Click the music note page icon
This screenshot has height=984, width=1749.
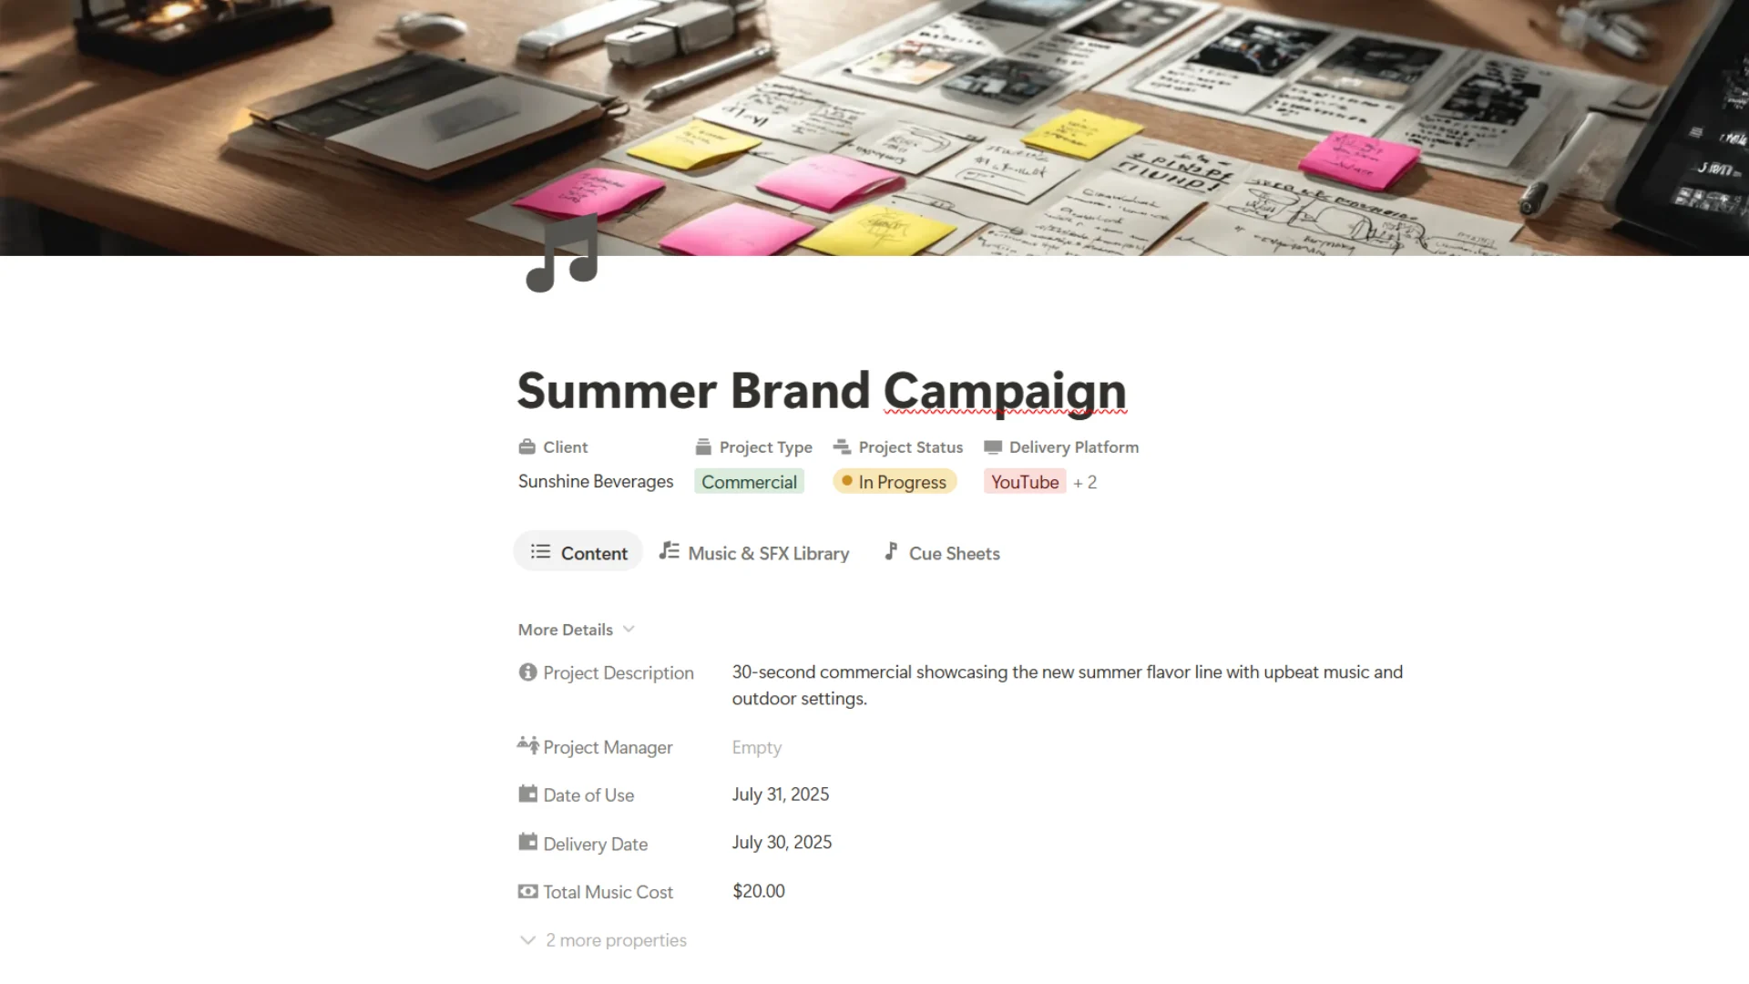pyautogui.click(x=562, y=254)
